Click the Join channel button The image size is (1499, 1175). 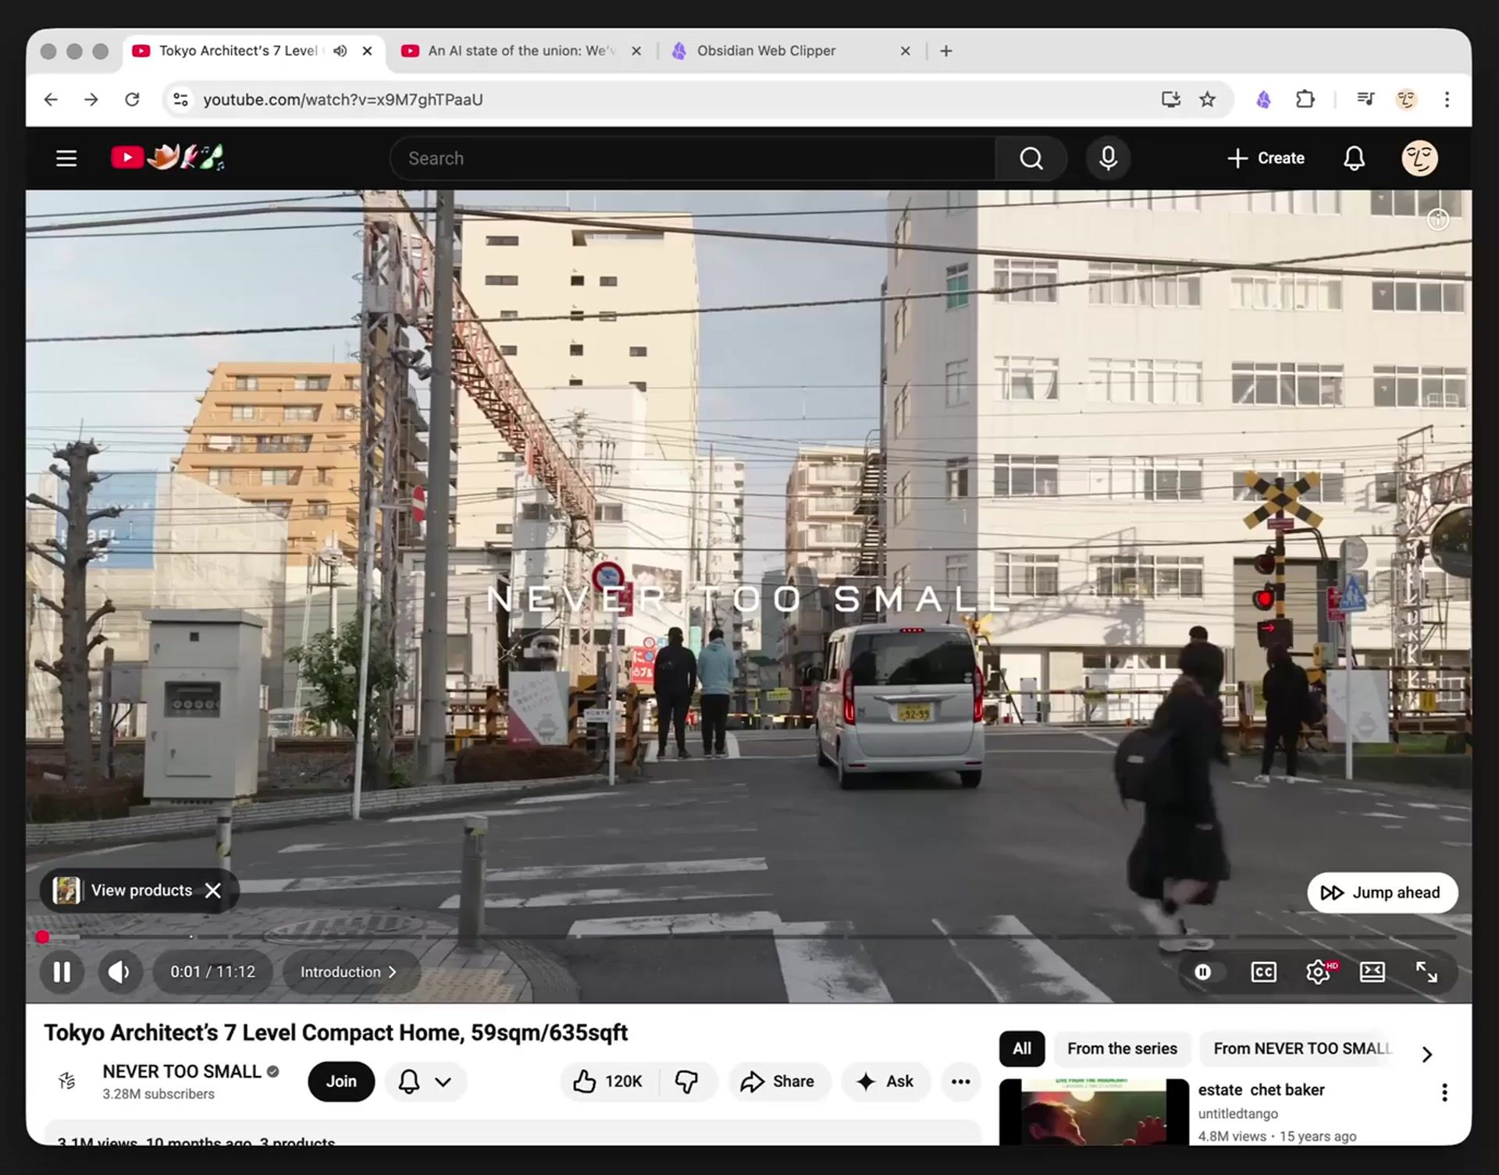[341, 1081]
